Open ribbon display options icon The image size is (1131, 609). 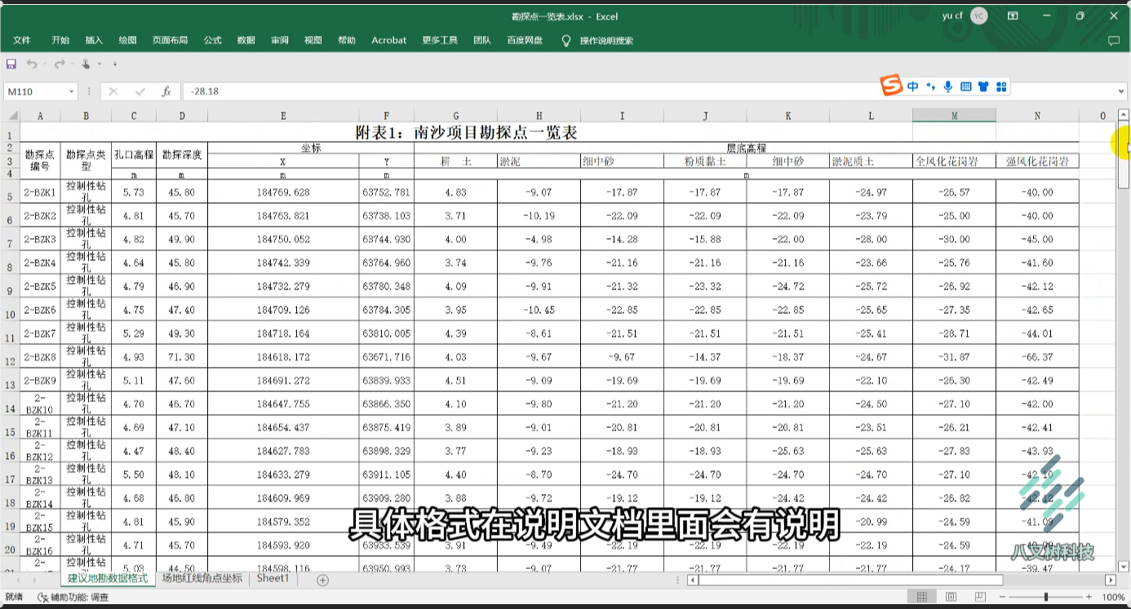pos(1013,15)
